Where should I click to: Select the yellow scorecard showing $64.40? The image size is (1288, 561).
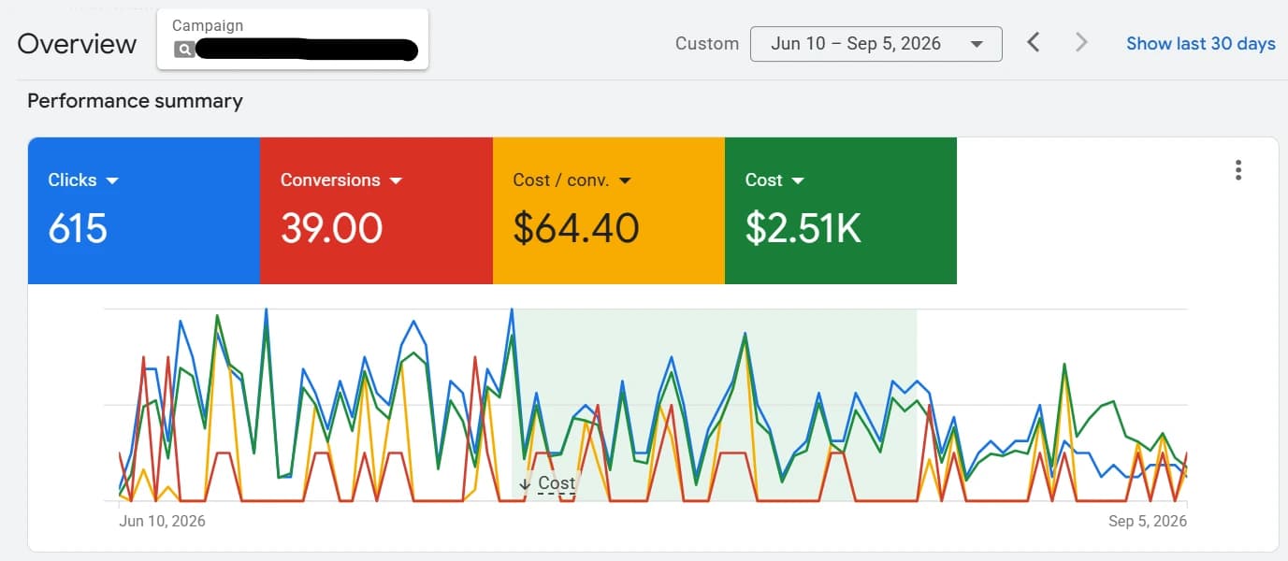pyautogui.click(x=609, y=210)
